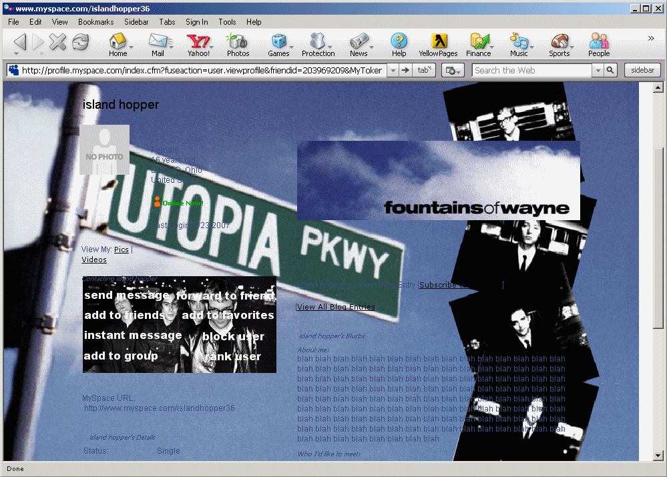Screen dimensions: 667x477
Task: Open Sports from the toolbar
Action: (559, 45)
